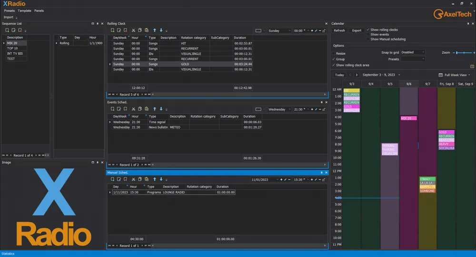Click the cut scissors icon in Rolling Clock

pos(134,30)
